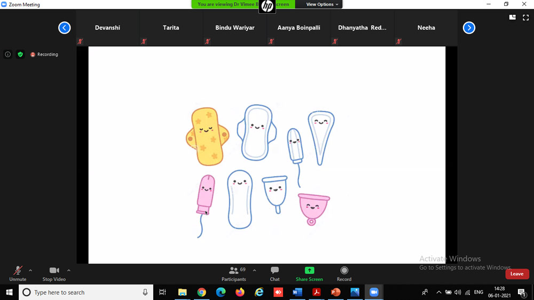Viewport: 534px width, 300px height.
Task: Click the green 'You are viewing' banner
Action: (244, 4)
